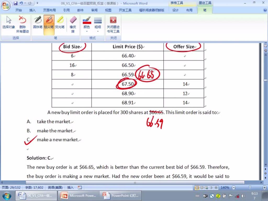
Task: Toggle the 插入 insert mode indicator
Action: point(70,187)
